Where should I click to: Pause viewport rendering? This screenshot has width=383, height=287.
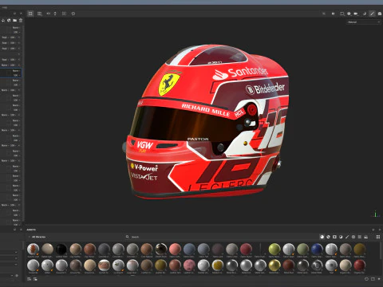click(333, 14)
